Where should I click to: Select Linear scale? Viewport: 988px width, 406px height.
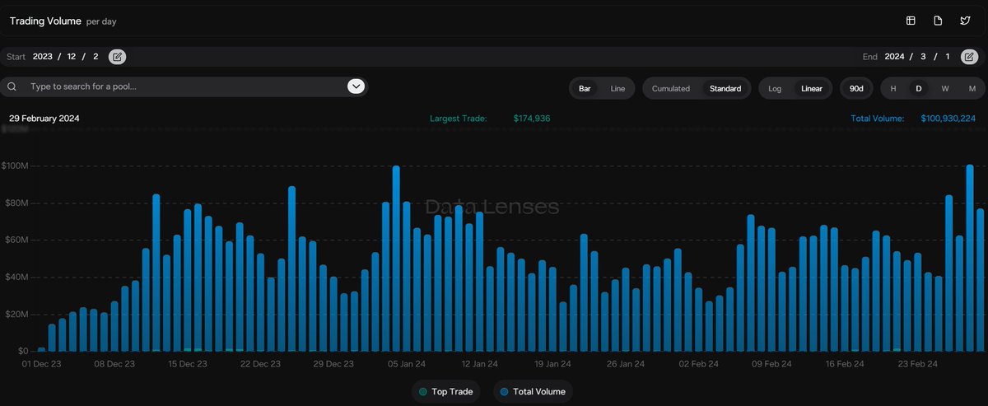[x=812, y=88]
